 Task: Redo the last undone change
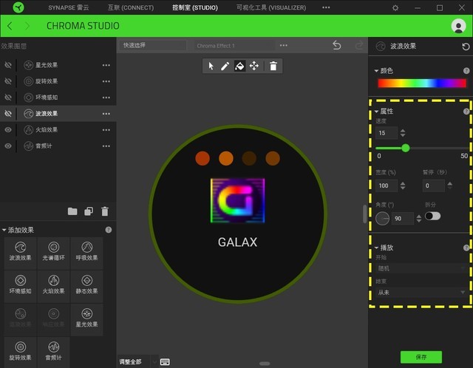click(x=359, y=46)
